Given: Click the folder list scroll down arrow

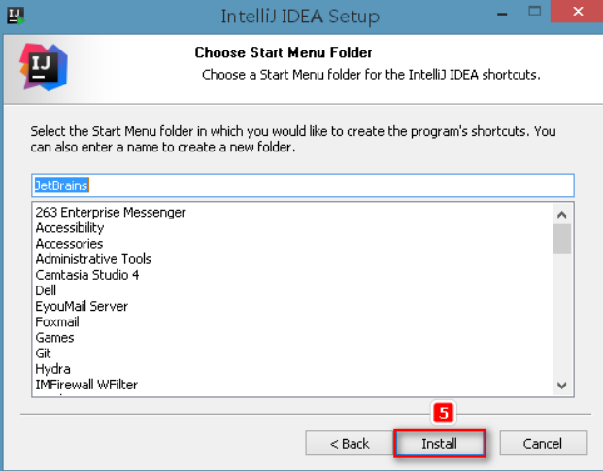Looking at the screenshot, I should pyautogui.click(x=562, y=386).
